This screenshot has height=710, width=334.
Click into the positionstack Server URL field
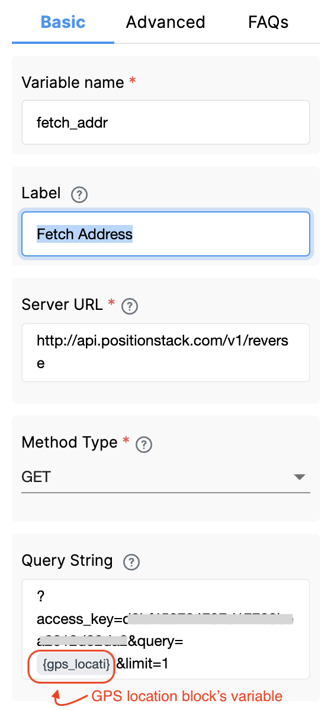point(165,352)
